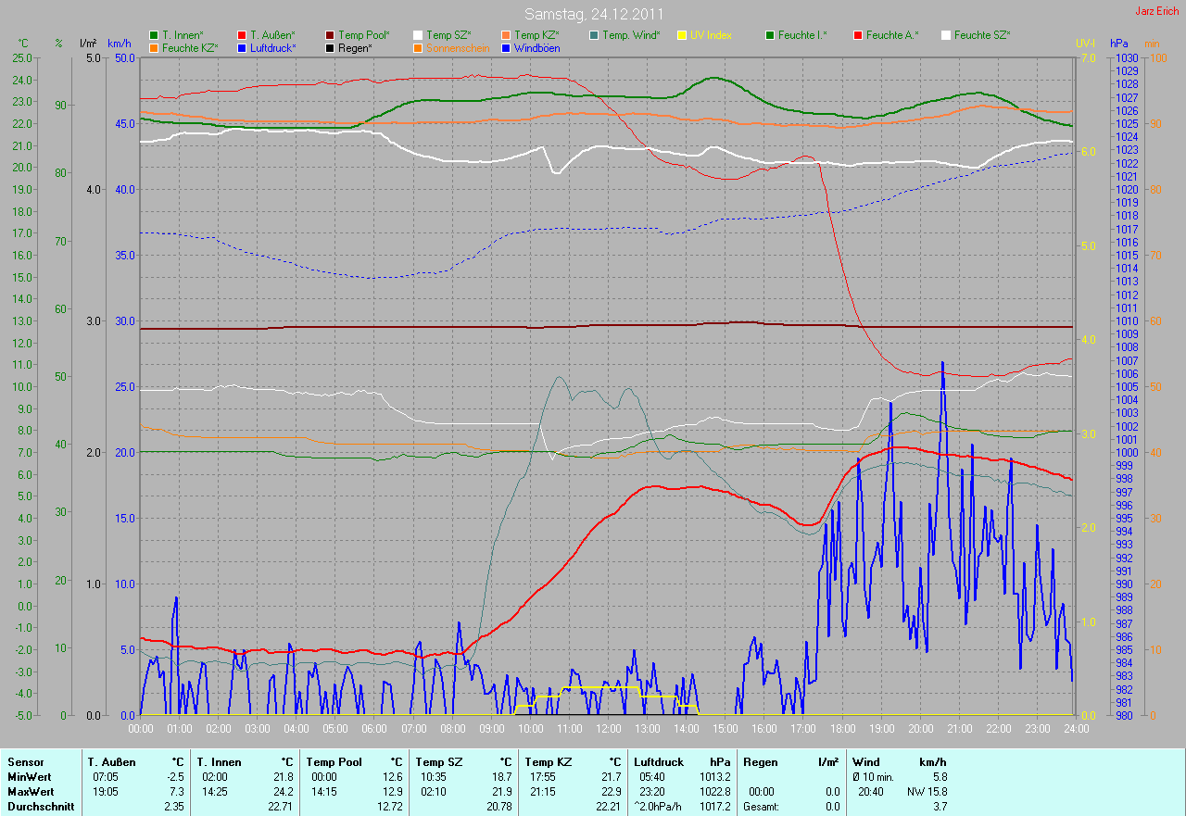Viewport: 1186px width, 816px height.
Task: Click the red Feuchte A. legend swatch
Action: (x=858, y=35)
